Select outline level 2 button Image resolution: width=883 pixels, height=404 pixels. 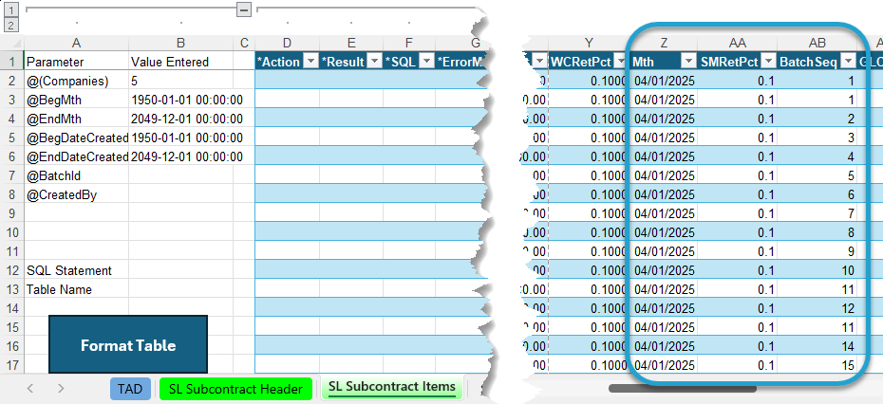(11, 25)
